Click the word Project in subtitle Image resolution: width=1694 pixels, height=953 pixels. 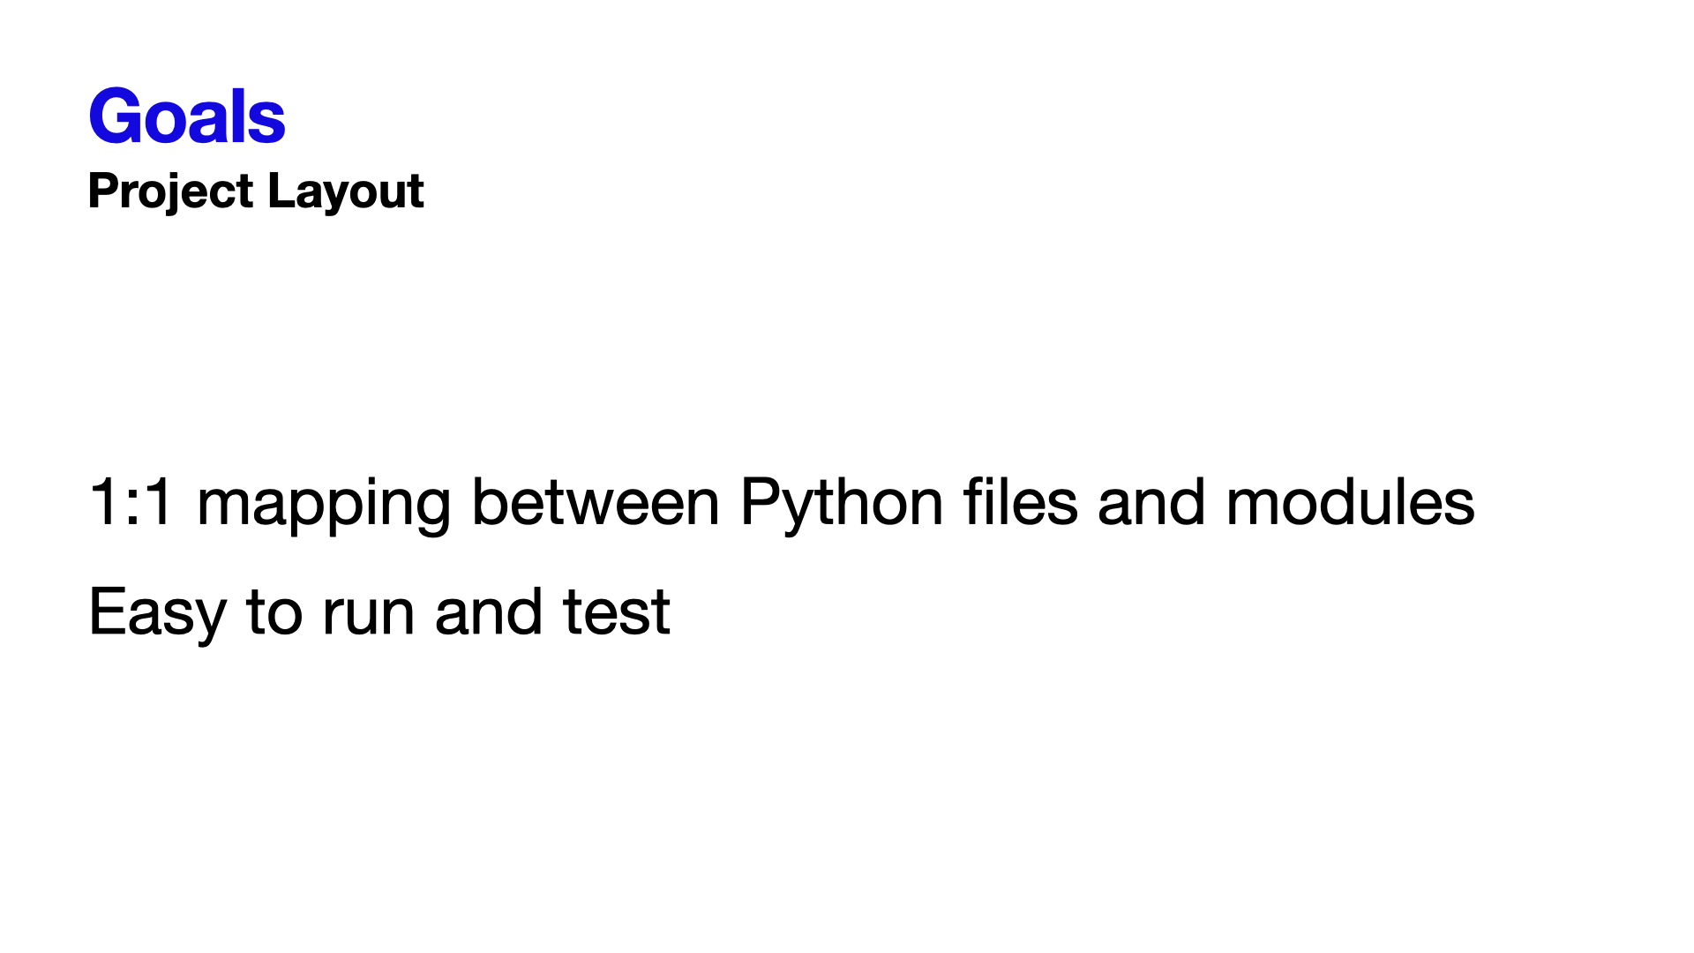[x=171, y=191]
